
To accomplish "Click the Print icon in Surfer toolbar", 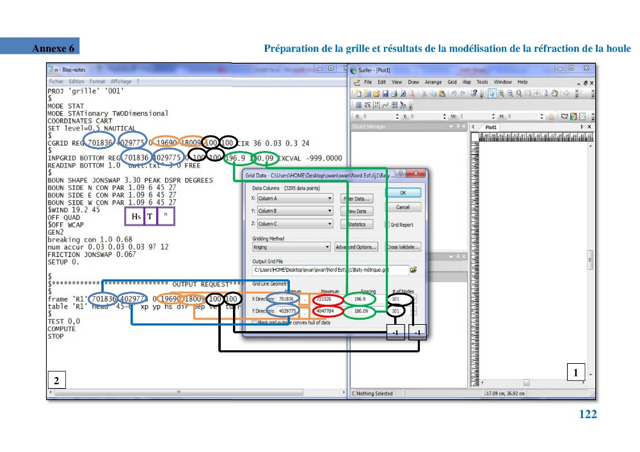I will click(394, 94).
